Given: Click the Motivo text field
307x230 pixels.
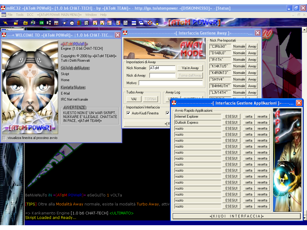Looking at the screenshot, I should tap(170, 83).
